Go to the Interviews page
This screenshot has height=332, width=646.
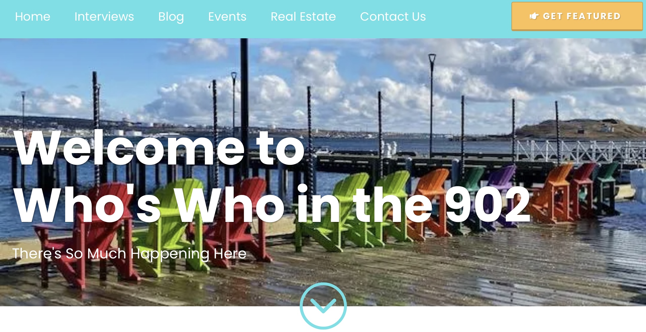pos(104,16)
